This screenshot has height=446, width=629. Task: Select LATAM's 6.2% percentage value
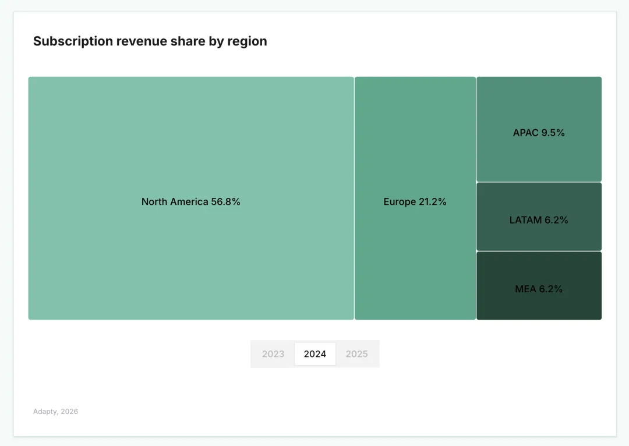pyautogui.click(x=556, y=220)
